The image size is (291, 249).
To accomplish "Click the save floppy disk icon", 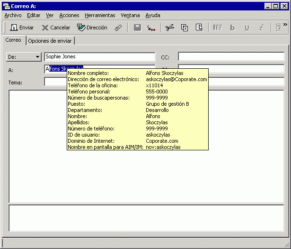I will tap(137, 28).
